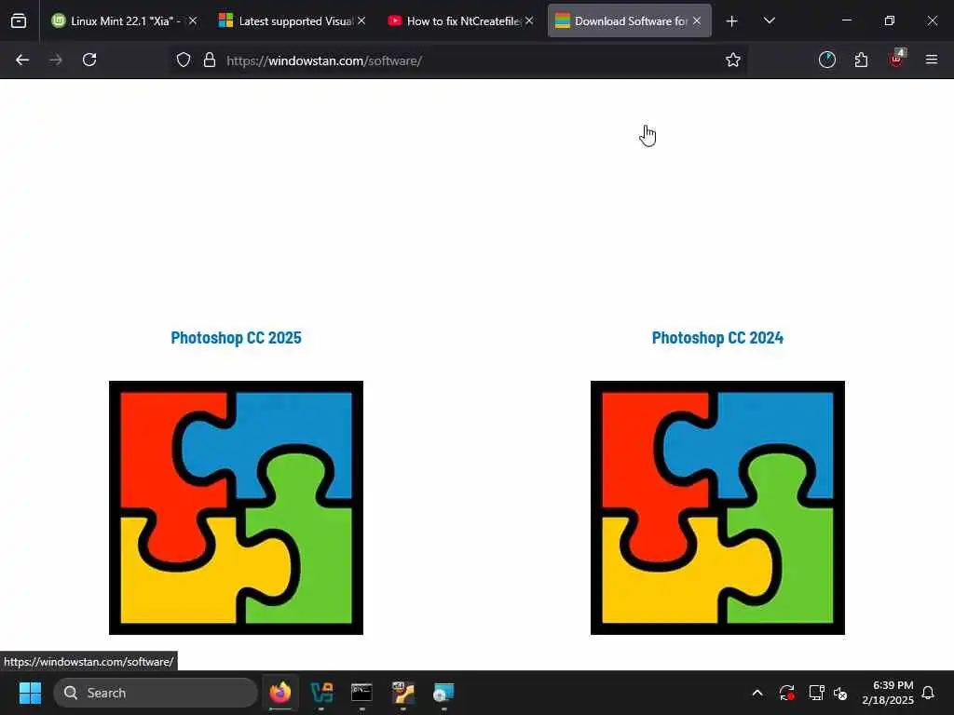The image size is (954, 715).
Task: Open the circular clock extension icon in toolbar
Action: (x=827, y=60)
